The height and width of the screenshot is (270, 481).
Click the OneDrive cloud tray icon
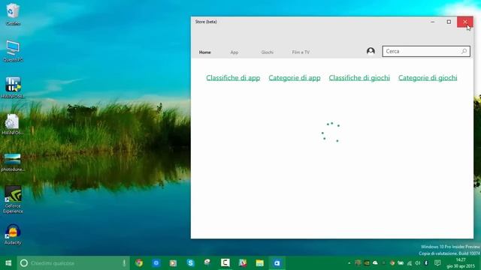click(x=375, y=263)
